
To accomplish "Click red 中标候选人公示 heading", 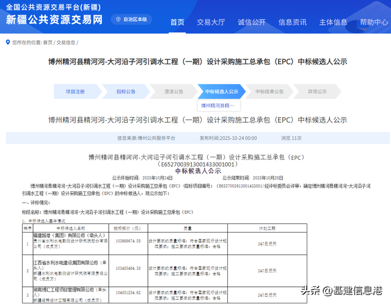I will (x=198, y=171).
